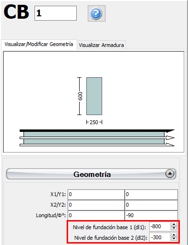This screenshot has height=245, width=188.
Task: Collapse the Geometría section with the arrow icon
Action: (x=170, y=174)
